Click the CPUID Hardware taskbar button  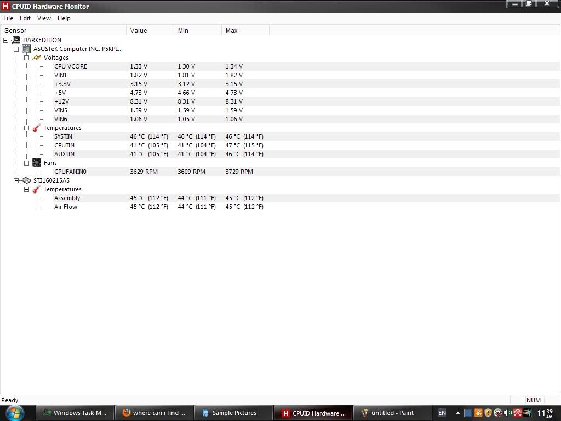pos(313,413)
